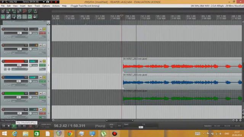Click the red FX button on track 11
The image size is (244, 137).
42,113
